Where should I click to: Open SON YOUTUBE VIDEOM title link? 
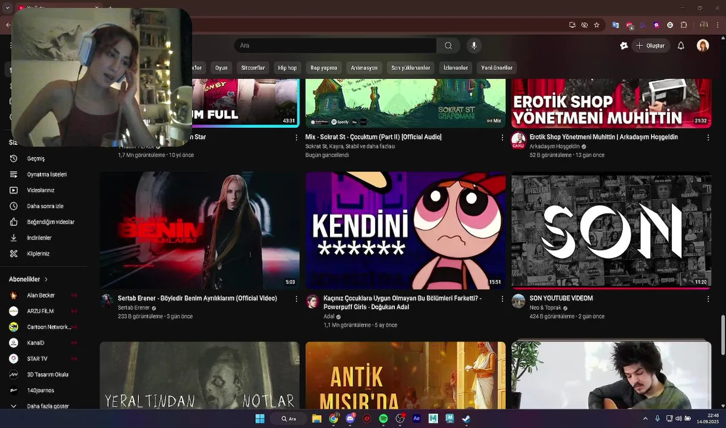(x=561, y=298)
